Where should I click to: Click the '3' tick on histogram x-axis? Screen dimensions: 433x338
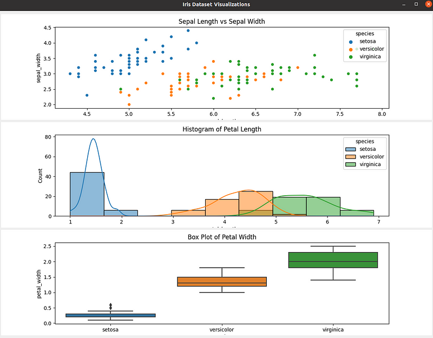[x=173, y=222]
